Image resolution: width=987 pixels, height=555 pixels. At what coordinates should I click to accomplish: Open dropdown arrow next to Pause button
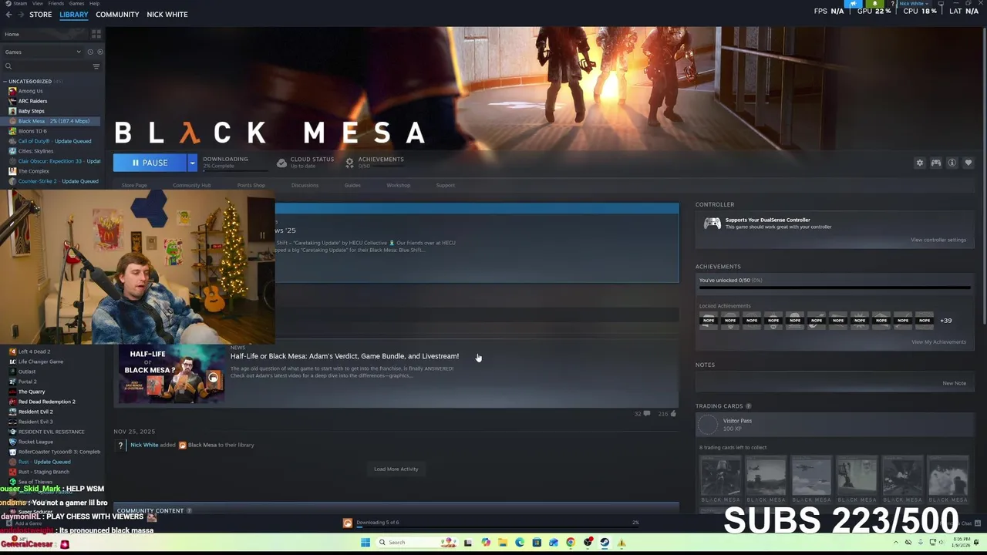192,163
